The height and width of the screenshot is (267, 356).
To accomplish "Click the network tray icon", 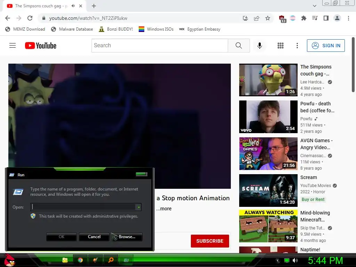I will [287, 260].
